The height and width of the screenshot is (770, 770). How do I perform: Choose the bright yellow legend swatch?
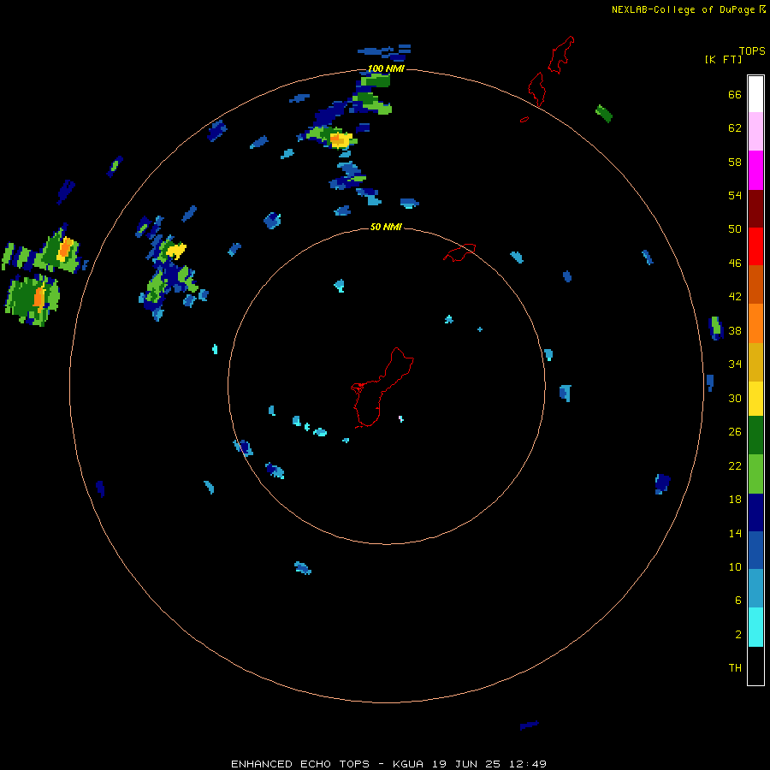pyautogui.click(x=755, y=398)
